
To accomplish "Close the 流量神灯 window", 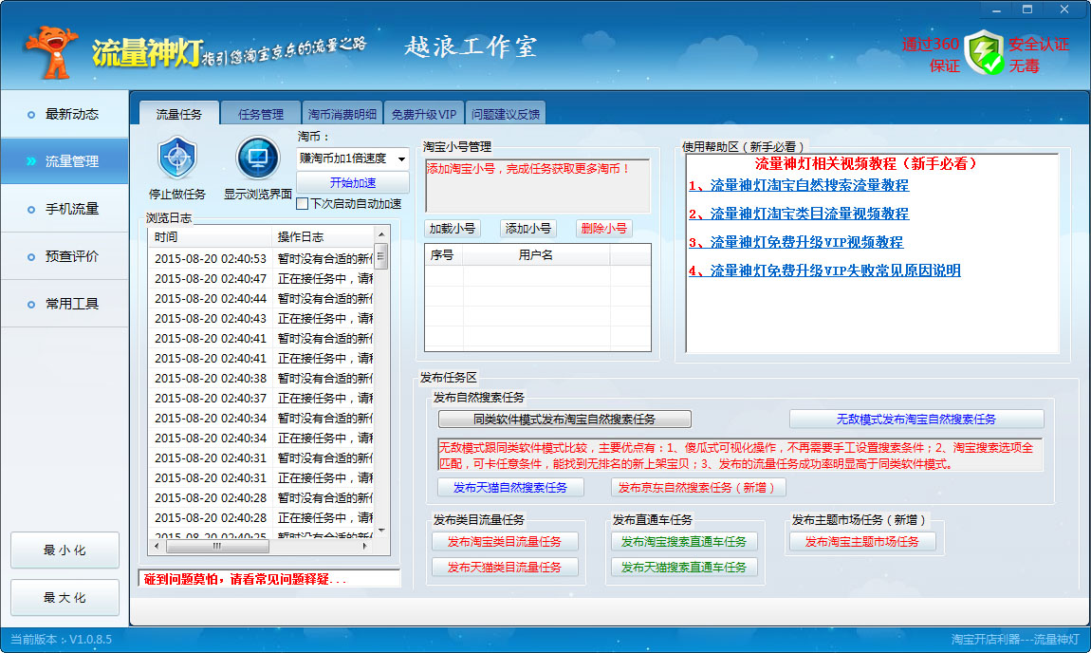I will point(1064,9).
